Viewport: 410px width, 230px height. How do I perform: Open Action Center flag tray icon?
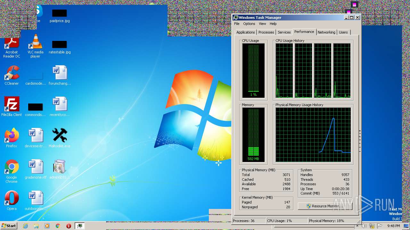pos(380,226)
